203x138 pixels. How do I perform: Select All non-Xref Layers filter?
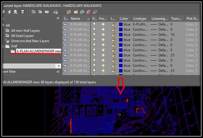[25, 31]
